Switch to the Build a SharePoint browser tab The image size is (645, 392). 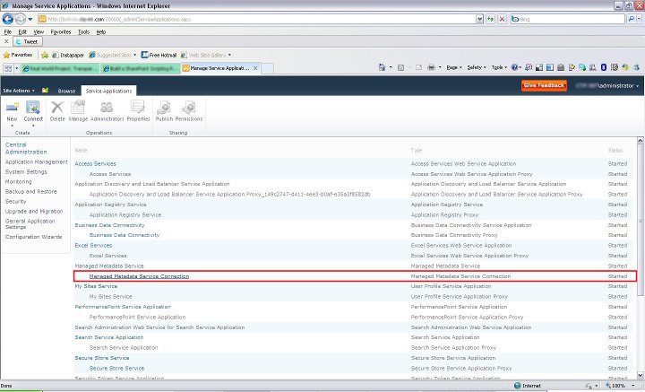[x=141, y=68]
